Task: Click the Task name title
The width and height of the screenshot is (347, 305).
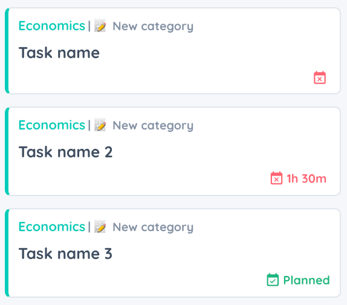Action: tap(59, 53)
